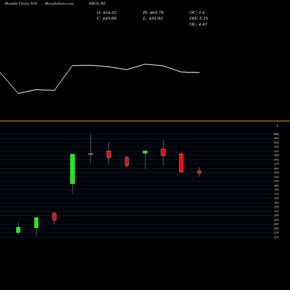
Task: Click the OL: 4.41 reading
Action: pyautogui.click(x=198, y=24)
